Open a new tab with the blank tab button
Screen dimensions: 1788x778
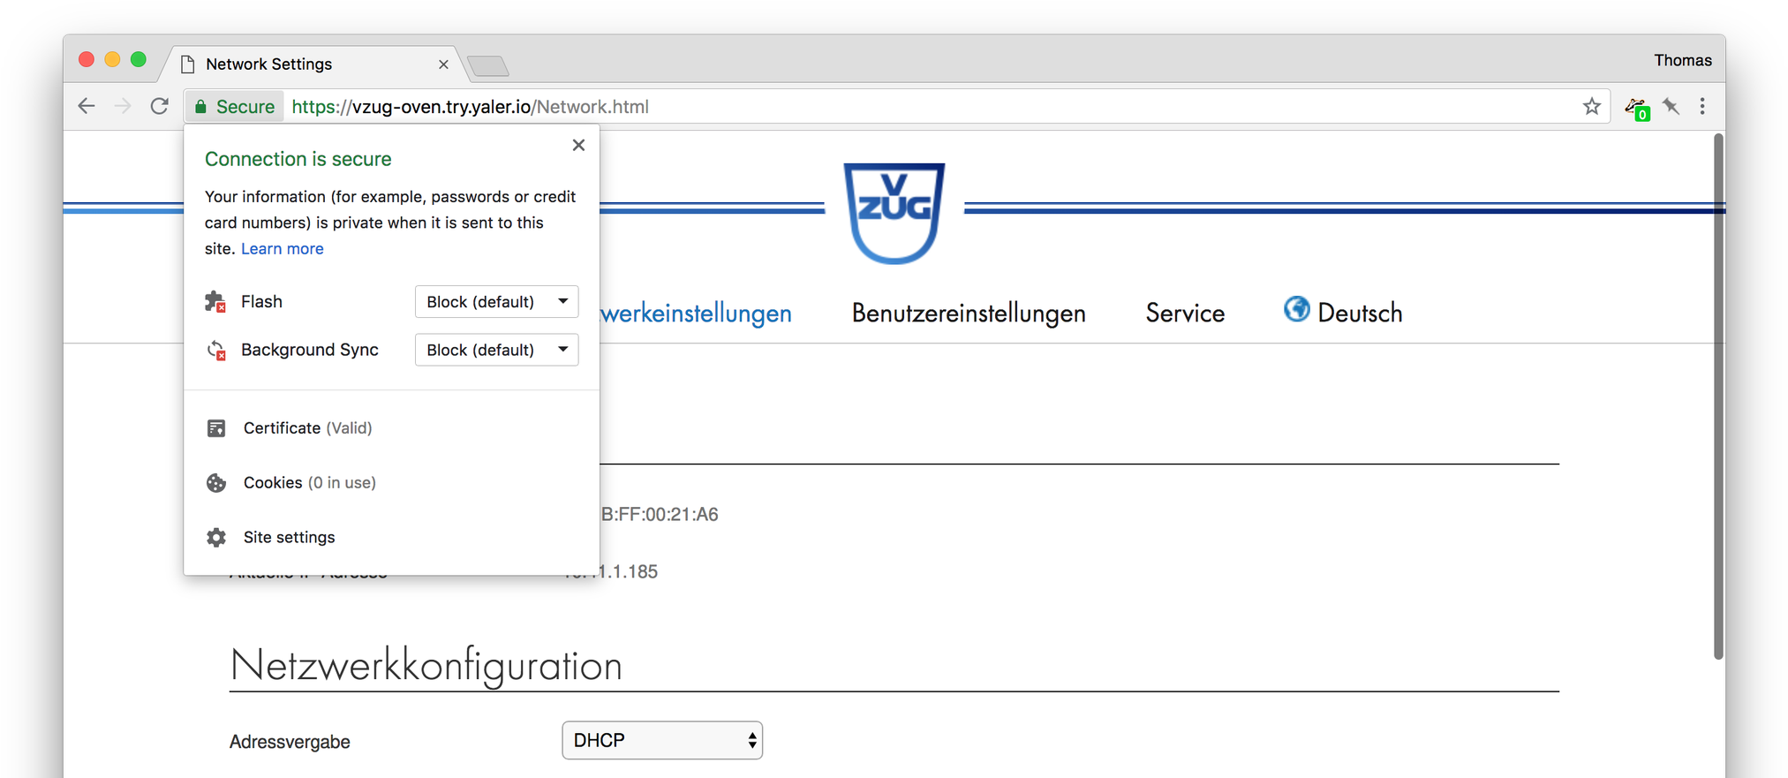(487, 65)
